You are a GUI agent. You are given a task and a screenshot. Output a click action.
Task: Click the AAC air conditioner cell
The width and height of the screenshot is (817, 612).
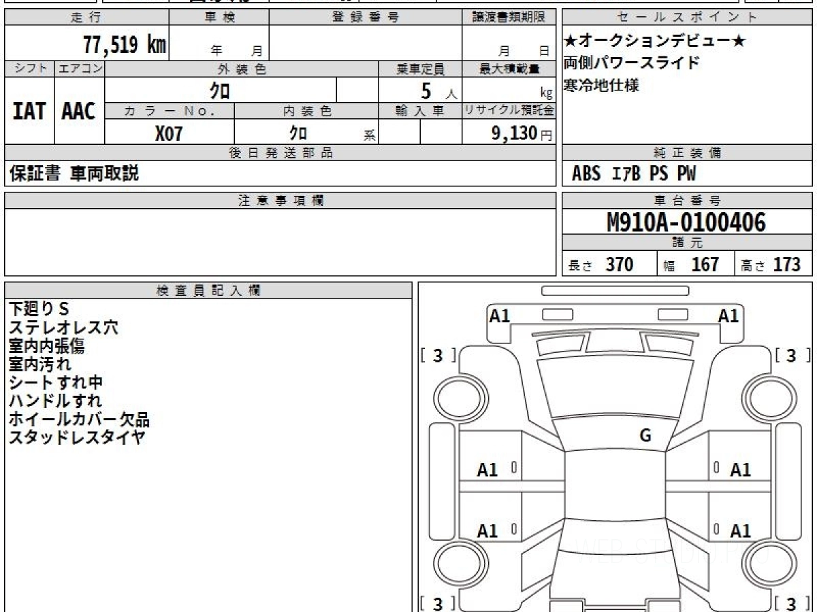[x=79, y=111]
